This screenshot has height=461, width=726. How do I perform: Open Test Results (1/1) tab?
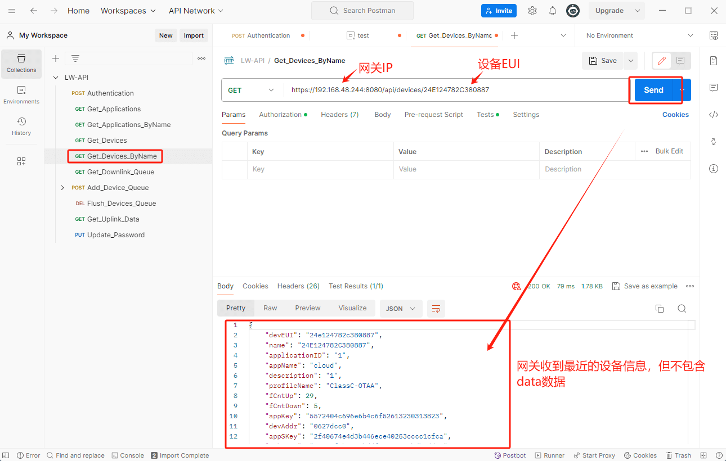pos(356,286)
